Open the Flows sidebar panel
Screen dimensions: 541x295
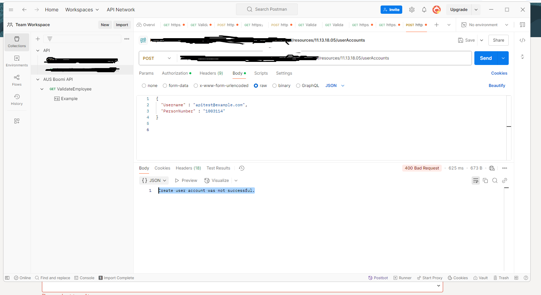click(17, 80)
